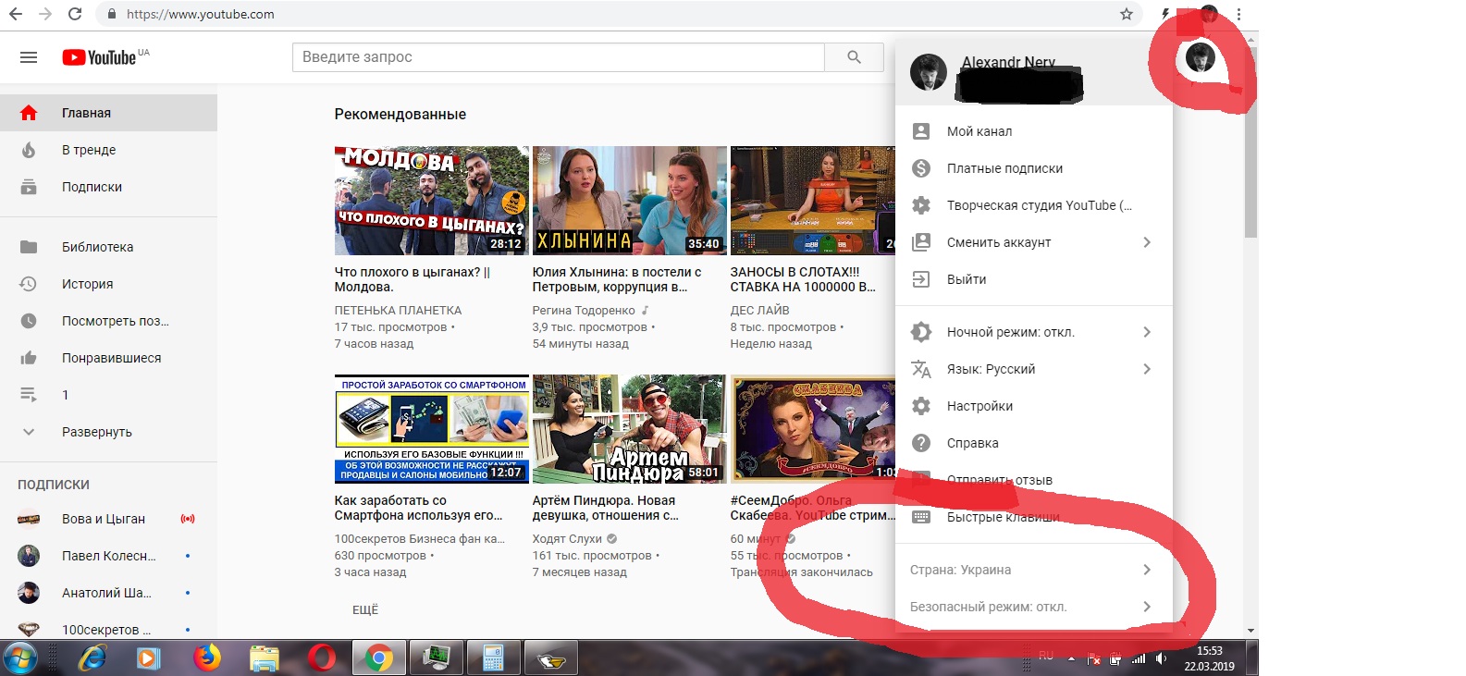
Task: Expand sidebar with Развернуть
Action: (108, 432)
